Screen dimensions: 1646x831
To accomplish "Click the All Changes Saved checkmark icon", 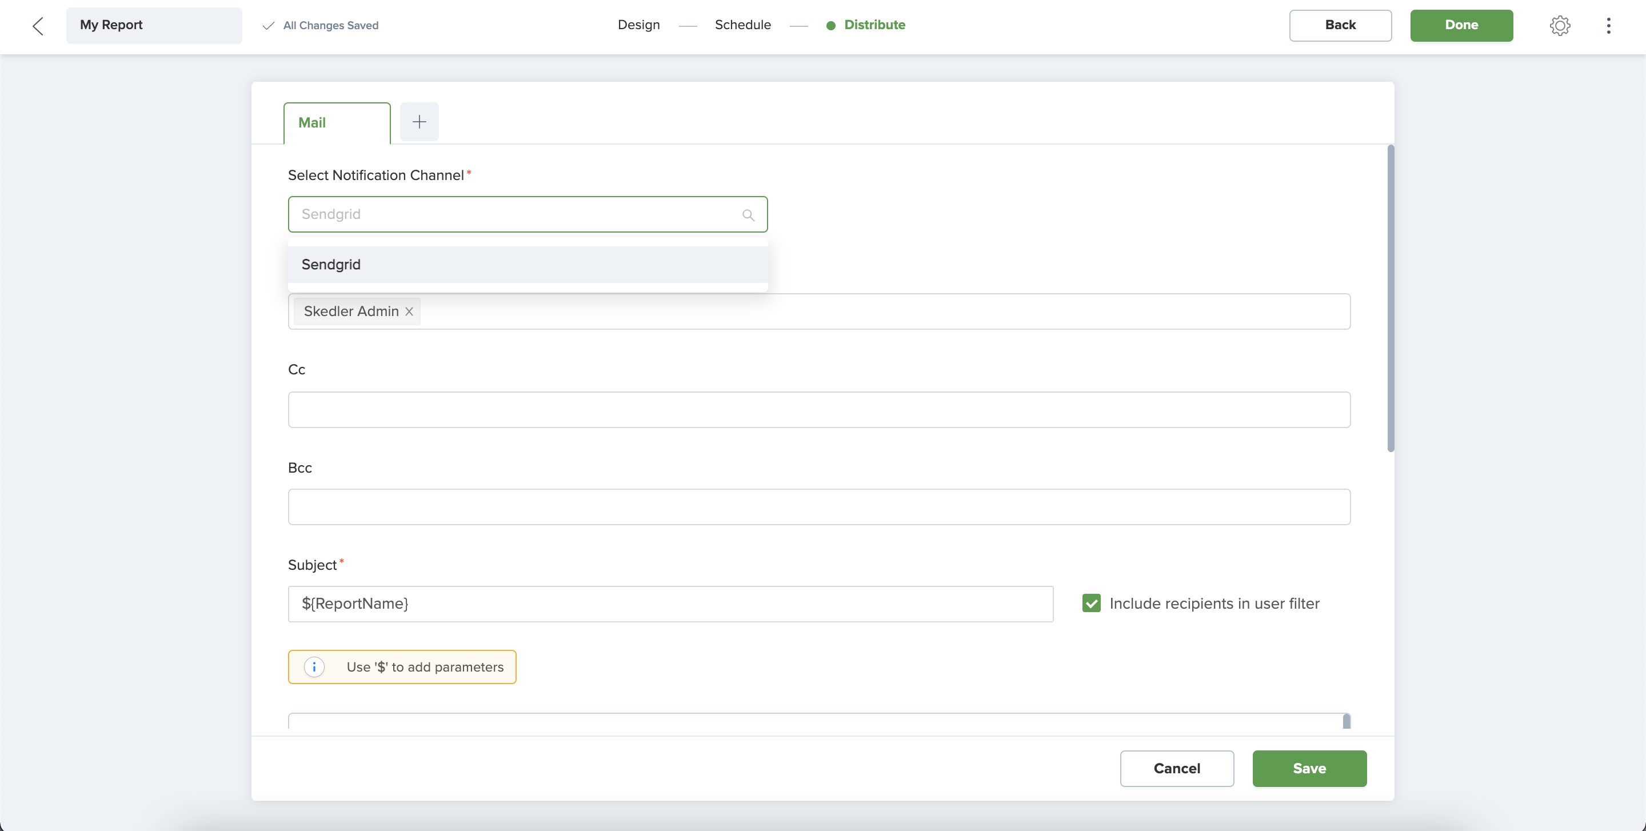I will (269, 26).
